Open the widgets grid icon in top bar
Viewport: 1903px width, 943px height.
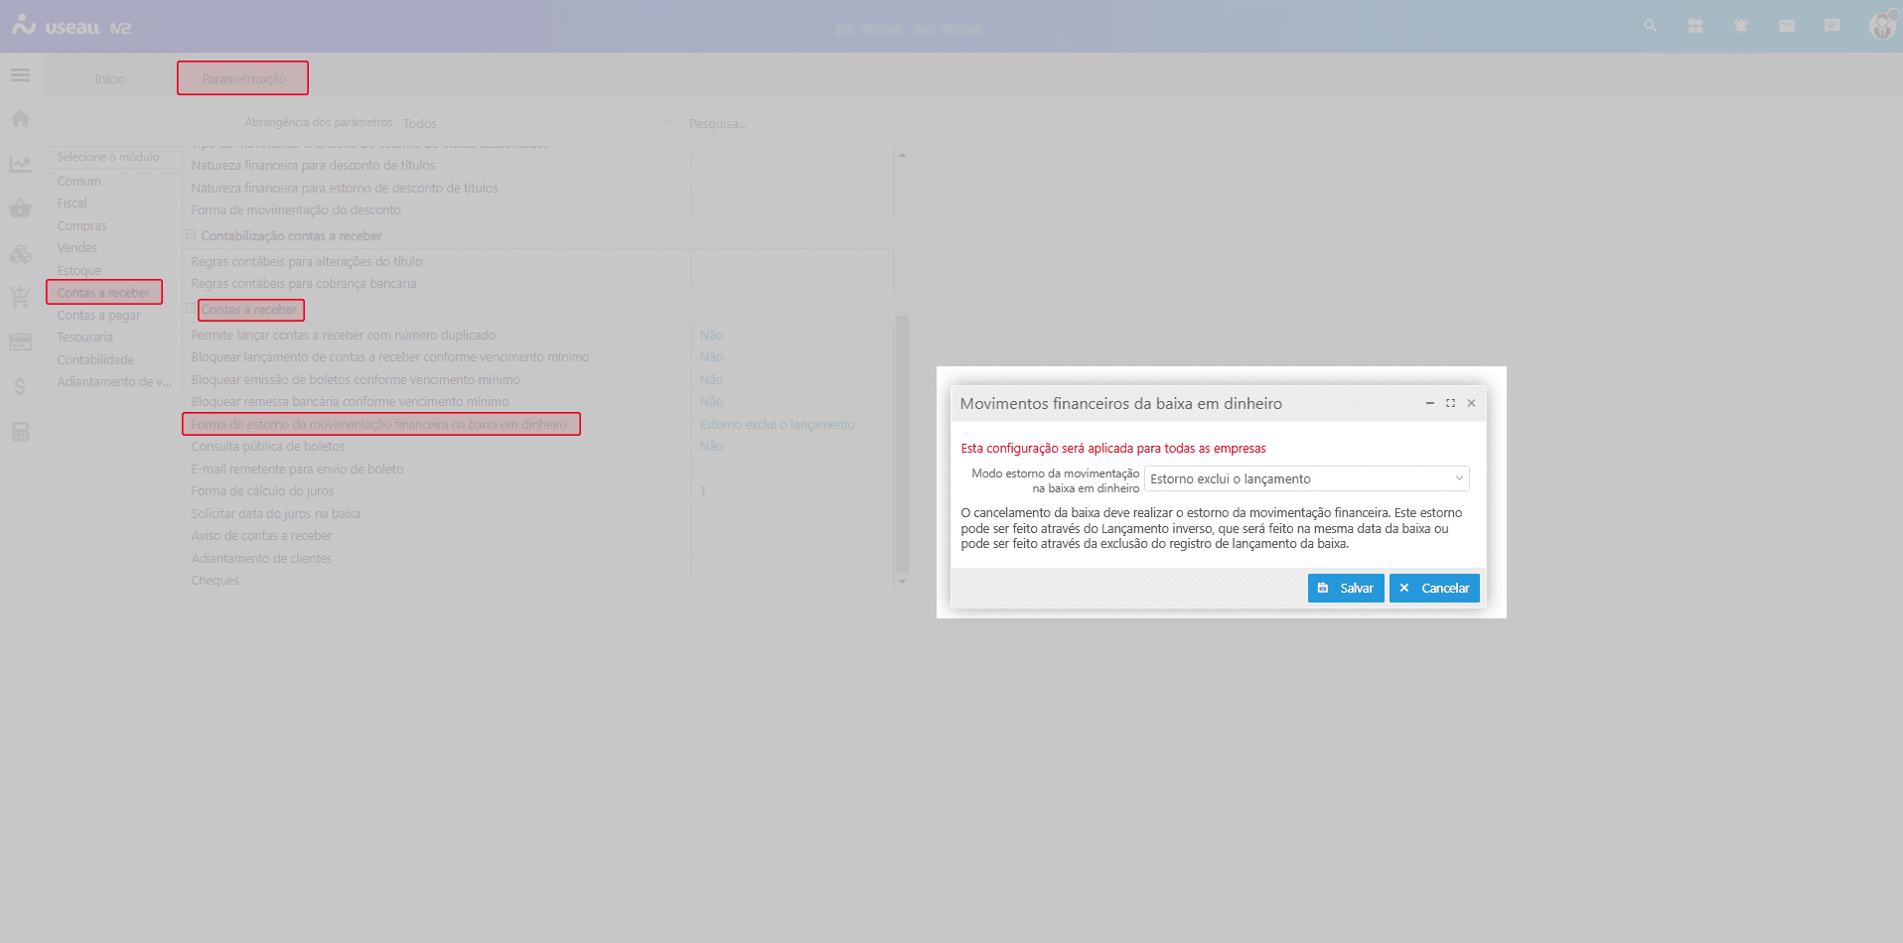[1695, 26]
